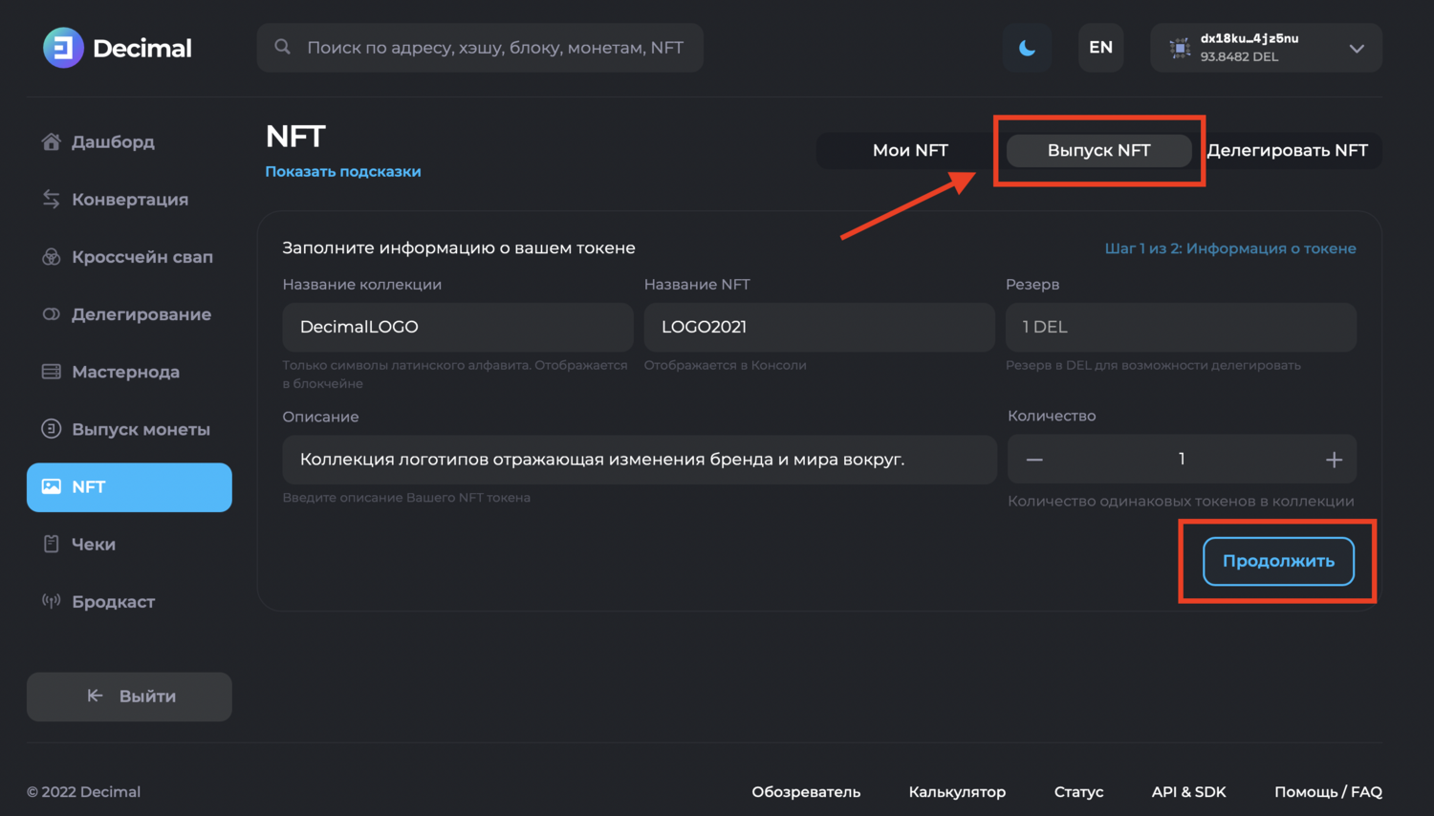Click the Decimal logo icon
Image resolution: width=1434 pixels, height=816 pixels.
click(63, 48)
